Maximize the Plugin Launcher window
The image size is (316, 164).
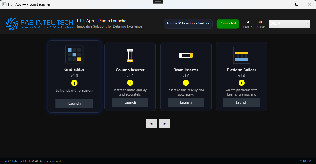click(297, 4)
